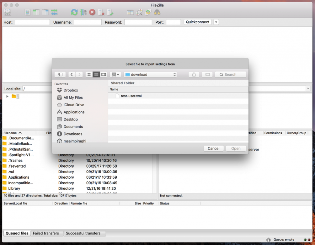The height and width of the screenshot is (245, 315).
Task: Click the Local site path field
Action: pyautogui.click(x=37, y=89)
